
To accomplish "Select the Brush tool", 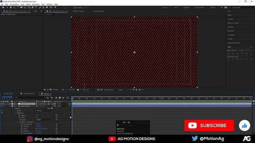I will [x=40, y=8].
